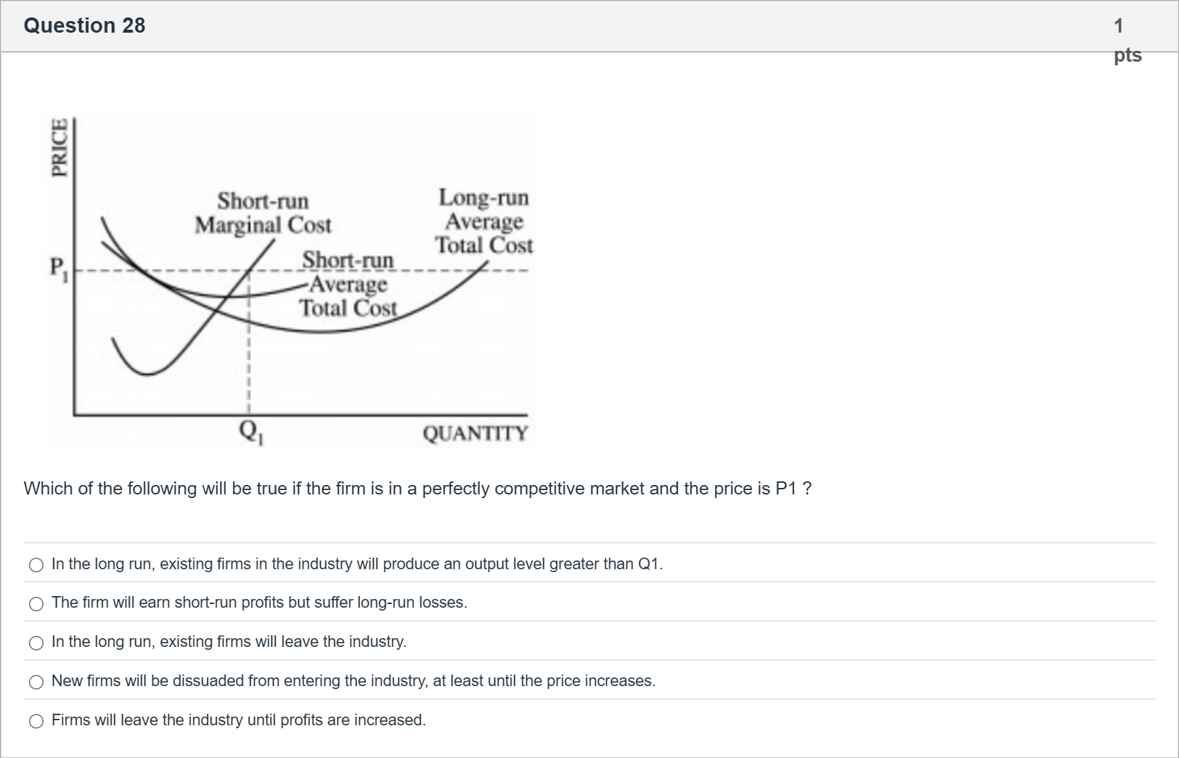The height and width of the screenshot is (758, 1179).
Task: Click answer text about output greater than Q1
Action: [x=356, y=564]
